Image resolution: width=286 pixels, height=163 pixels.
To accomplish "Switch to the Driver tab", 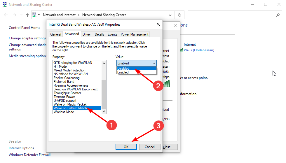I will tap(87, 34).
